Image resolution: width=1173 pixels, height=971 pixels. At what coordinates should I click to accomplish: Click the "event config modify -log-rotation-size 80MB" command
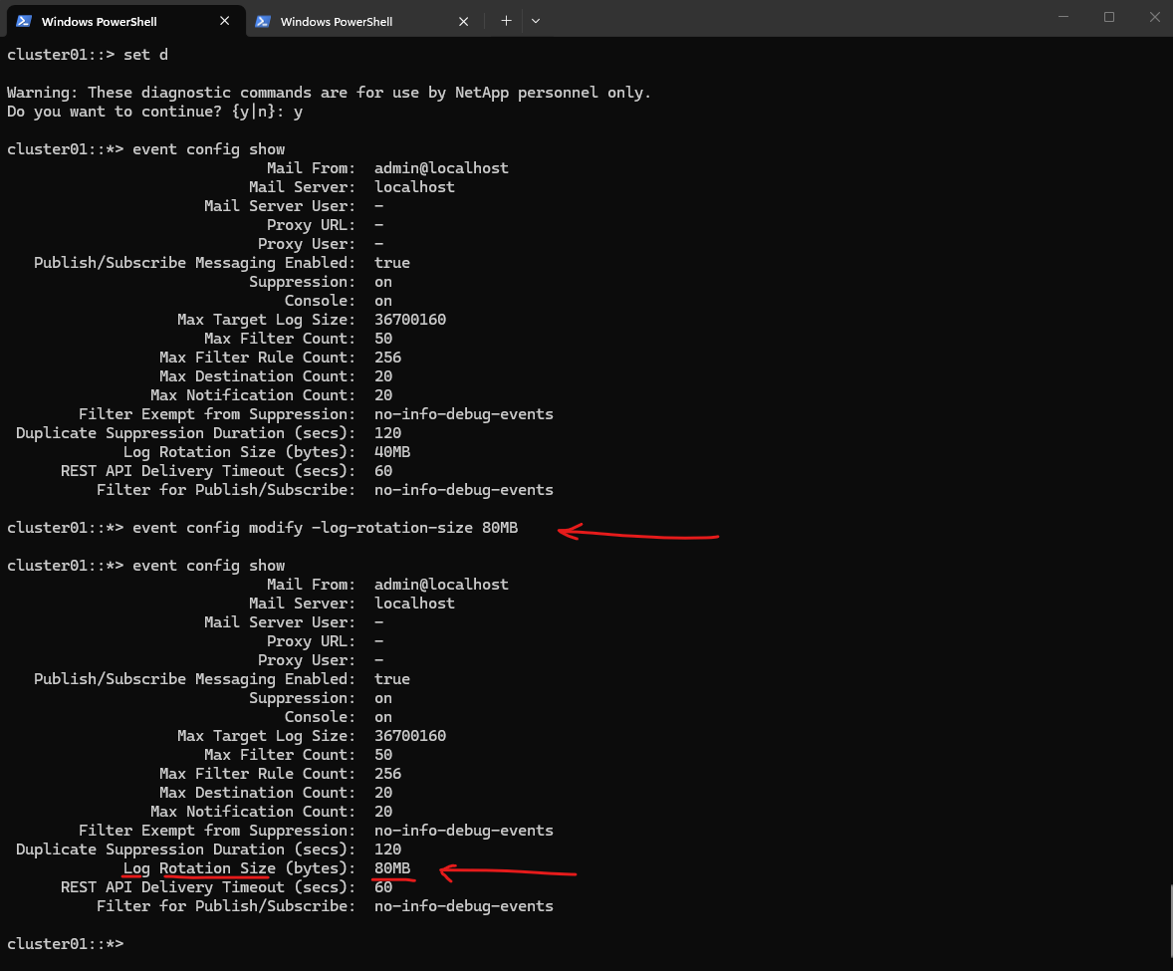(325, 528)
